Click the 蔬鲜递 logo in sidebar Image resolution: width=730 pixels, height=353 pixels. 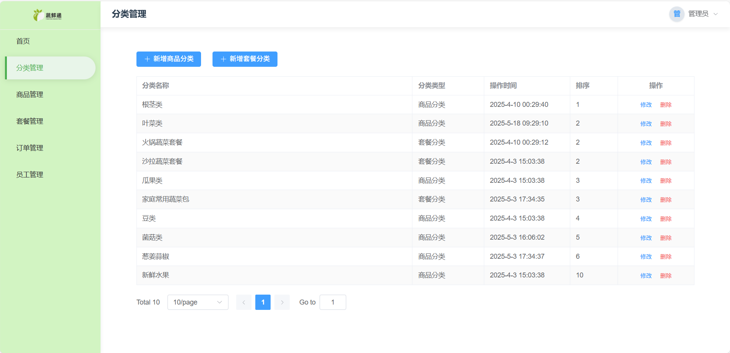(47, 15)
